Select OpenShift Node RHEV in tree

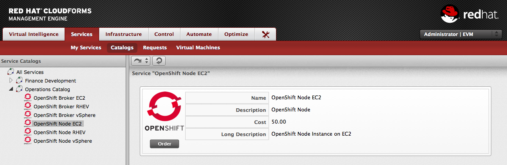[59, 132]
